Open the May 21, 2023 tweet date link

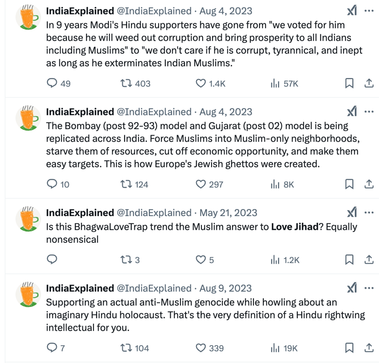point(228,213)
